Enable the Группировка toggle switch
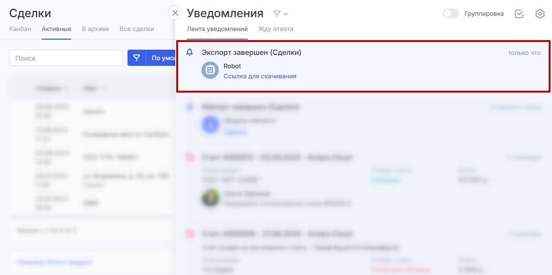552x275 pixels. [x=451, y=14]
